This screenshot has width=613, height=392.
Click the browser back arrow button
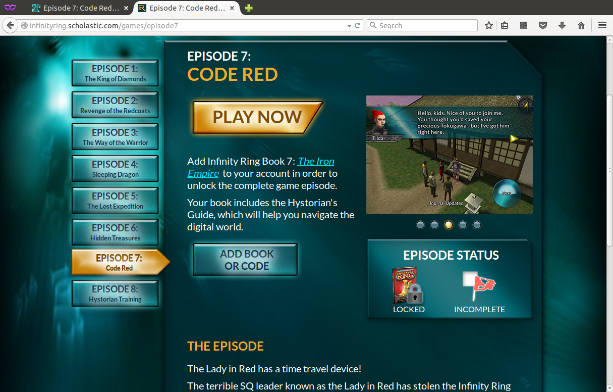(x=10, y=25)
